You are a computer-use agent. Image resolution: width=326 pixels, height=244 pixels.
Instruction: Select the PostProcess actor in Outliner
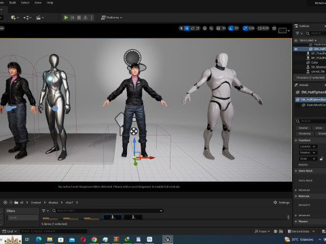319,45
